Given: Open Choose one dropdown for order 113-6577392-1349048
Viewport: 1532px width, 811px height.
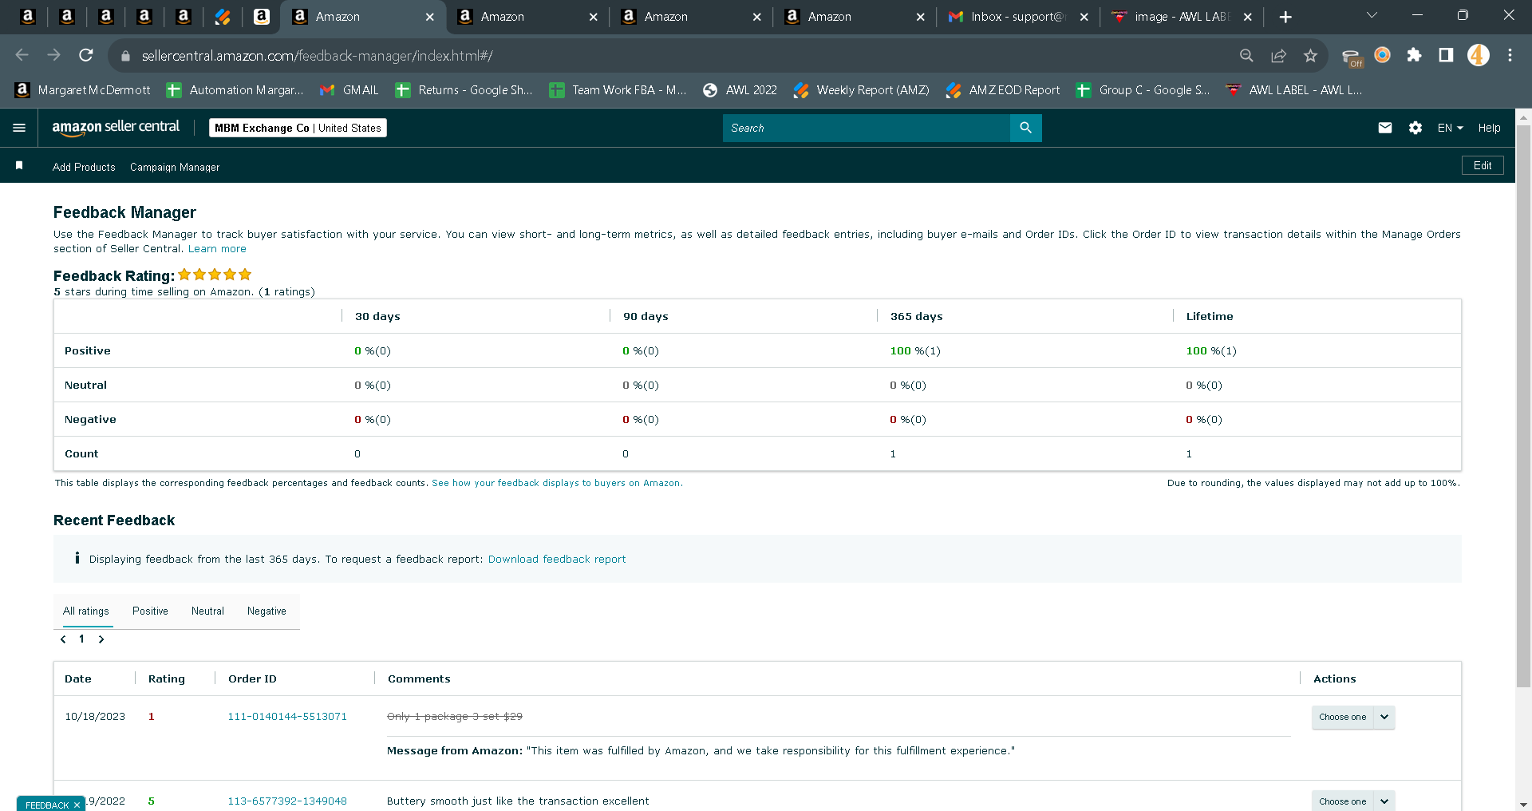Looking at the screenshot, I should (x=1353, y=801).
